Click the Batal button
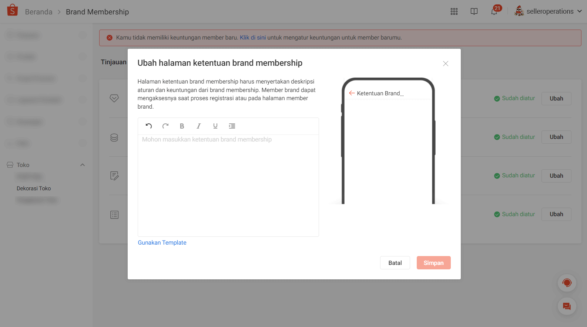The height and width of the screenshot is (327, 587). (x=395, y=263)
